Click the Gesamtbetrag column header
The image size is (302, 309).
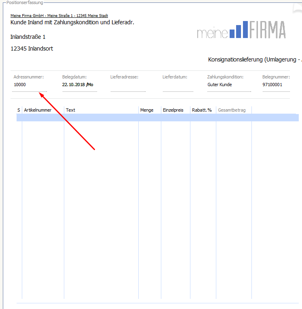[234, 110]
